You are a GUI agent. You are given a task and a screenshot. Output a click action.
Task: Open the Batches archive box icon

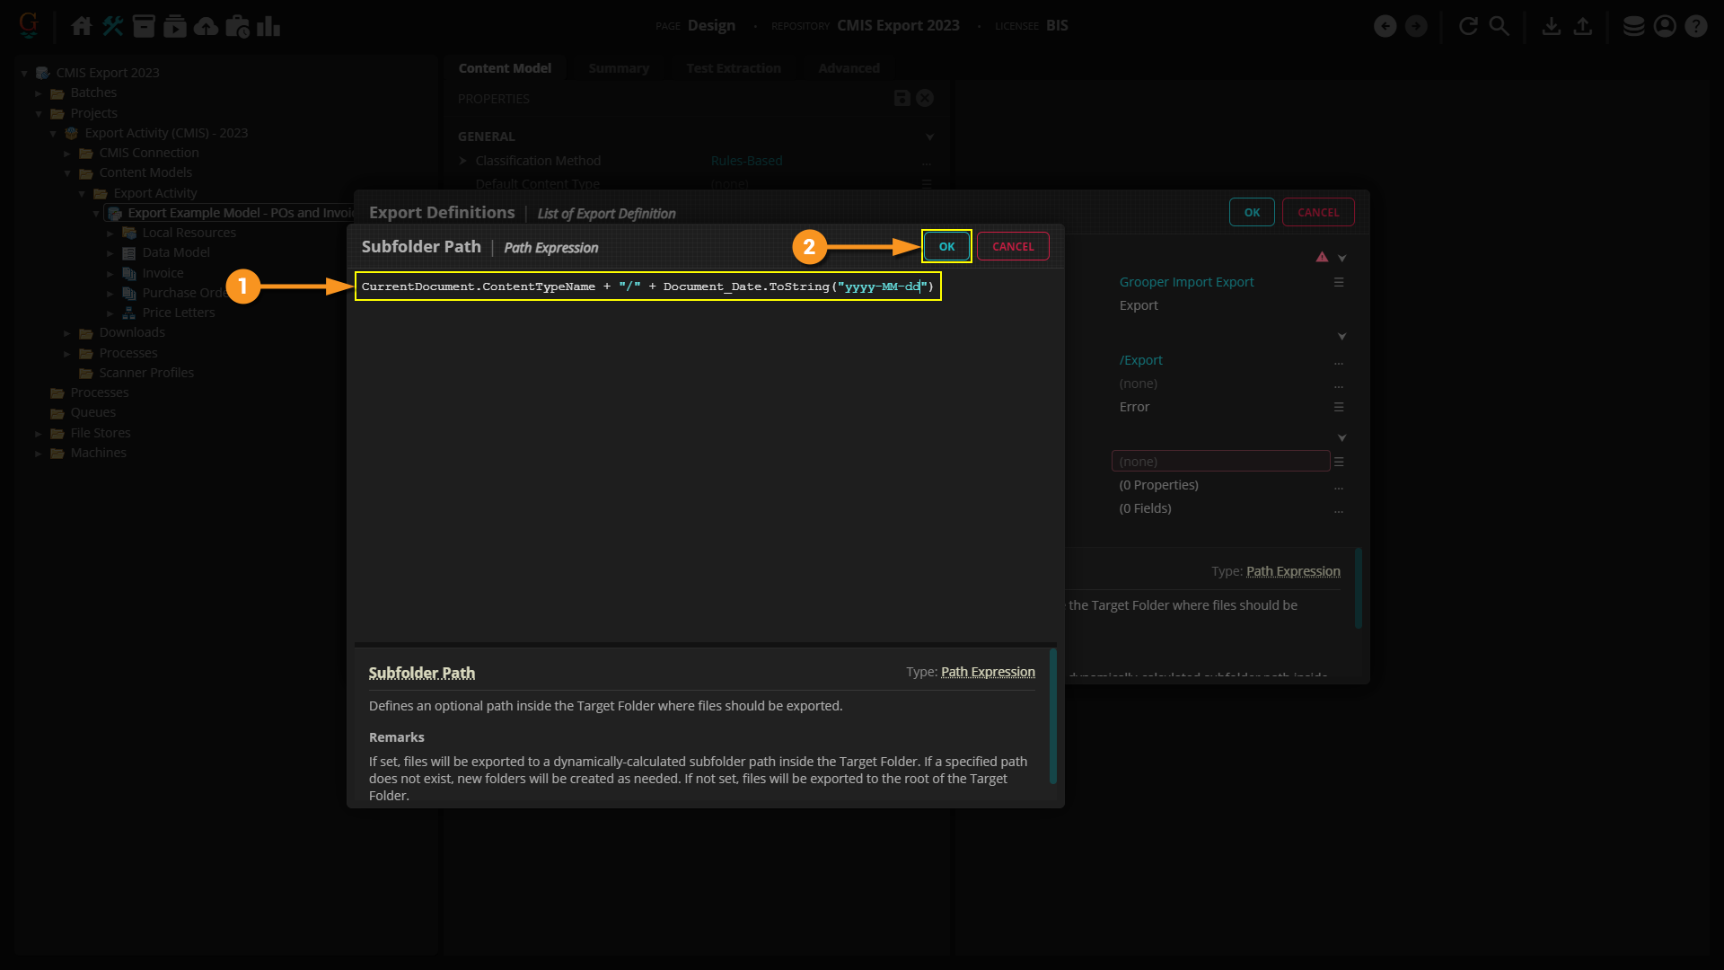tap(144, 26)
